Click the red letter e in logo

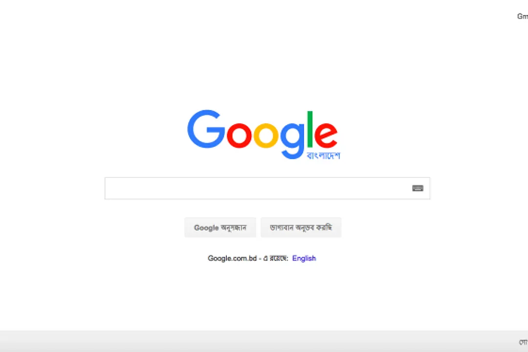pyautogui.click(x=326, y=135)
